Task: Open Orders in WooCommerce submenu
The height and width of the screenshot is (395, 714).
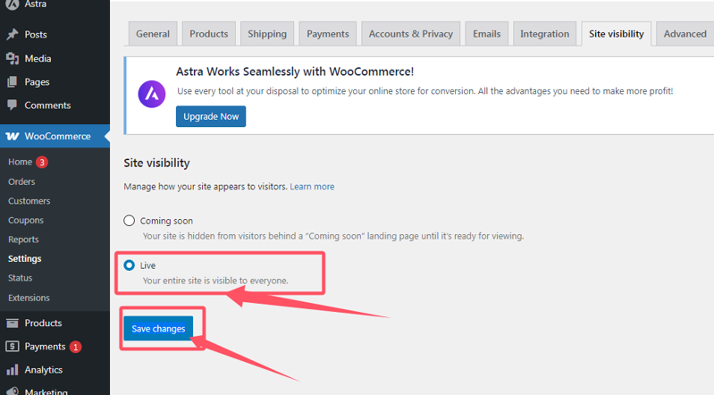Action: tap(21, 181)
